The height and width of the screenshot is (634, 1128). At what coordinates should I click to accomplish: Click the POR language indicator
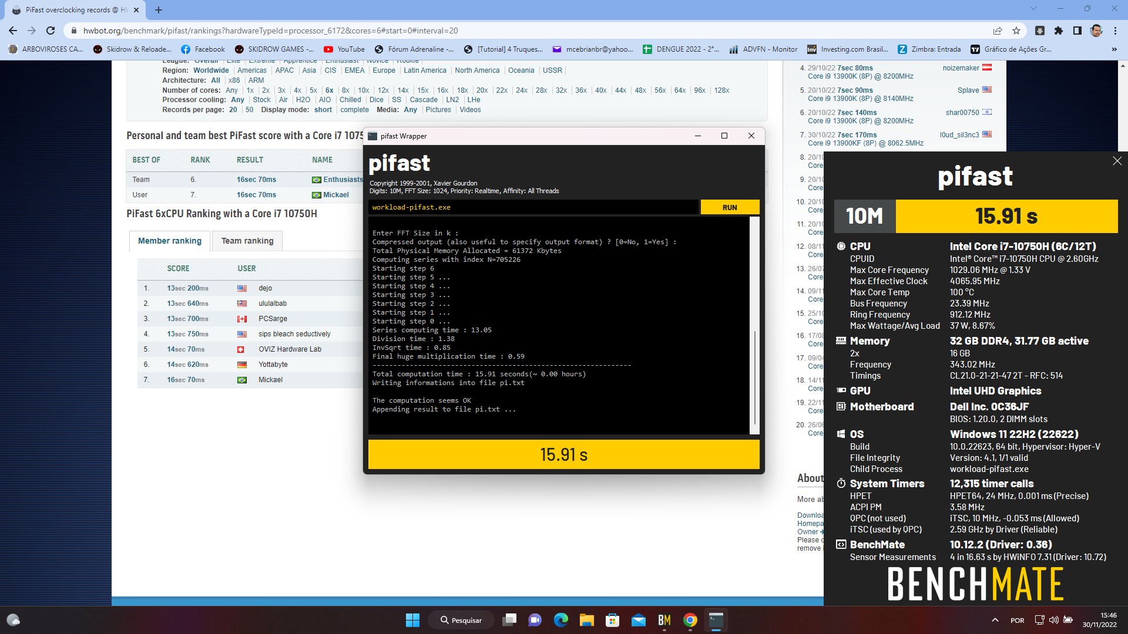[x=1018, y=620]
